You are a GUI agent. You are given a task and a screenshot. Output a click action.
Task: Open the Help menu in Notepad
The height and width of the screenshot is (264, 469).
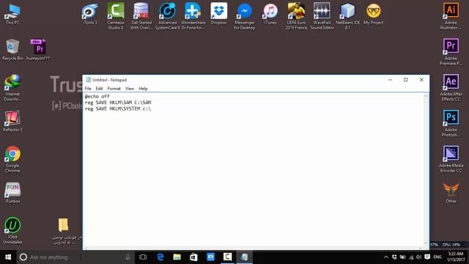143,89
